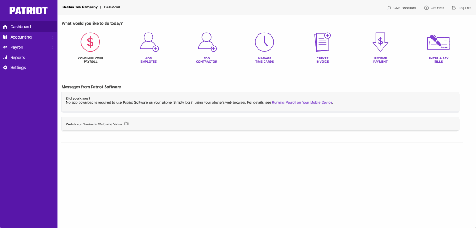This screenshot has width=476, height=228.
Task: Click the Add Employee label
Action: point(148,60)
